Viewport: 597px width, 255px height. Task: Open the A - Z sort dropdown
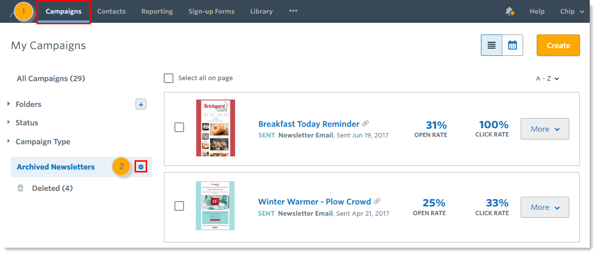coord(547,79)
